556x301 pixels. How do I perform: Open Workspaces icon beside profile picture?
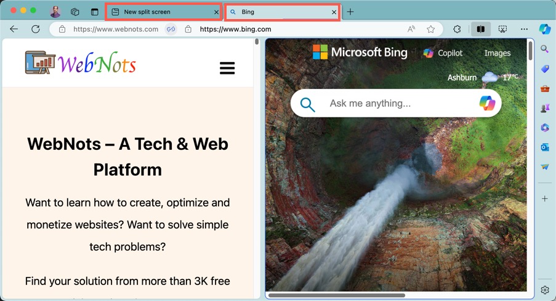(75, 12)
